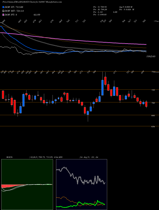Screen dimensions: 159x210
Task: Open the MACD histogram panel
Action: [27, 185]
